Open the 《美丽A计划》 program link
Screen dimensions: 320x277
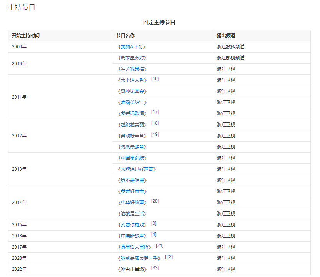pos(132,47)
